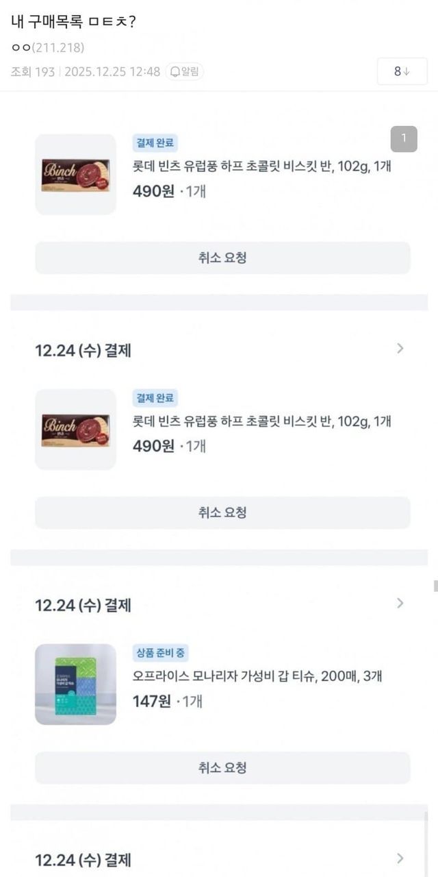The image size is (438, 877).
Task: Jump to the 8 comments button
Action: pyautogui.click(x=402, y=71)
